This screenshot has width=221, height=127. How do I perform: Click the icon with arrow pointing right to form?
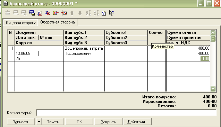[64, 13]
